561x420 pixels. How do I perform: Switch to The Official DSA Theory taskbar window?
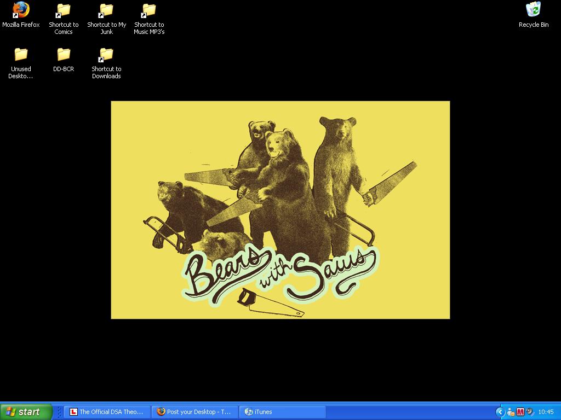point(107,412)
